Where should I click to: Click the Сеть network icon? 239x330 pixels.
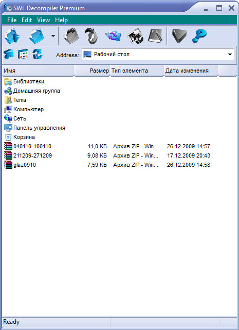8,118
